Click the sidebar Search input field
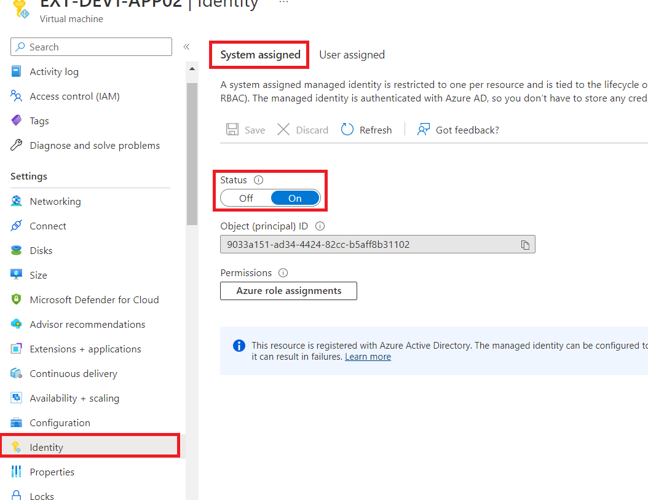The image size is (648, 500). coord(92,47)
